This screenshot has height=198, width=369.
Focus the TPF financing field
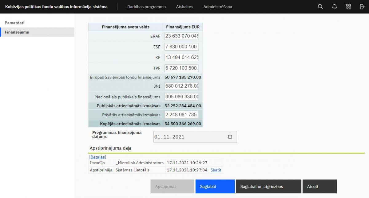(x=181, y=68)
